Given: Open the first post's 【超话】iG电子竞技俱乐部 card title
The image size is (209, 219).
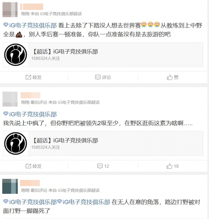Looking at the screenshot, I should click(x=65, y=51).
